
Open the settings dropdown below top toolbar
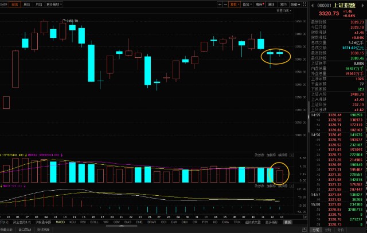(284, 10)
